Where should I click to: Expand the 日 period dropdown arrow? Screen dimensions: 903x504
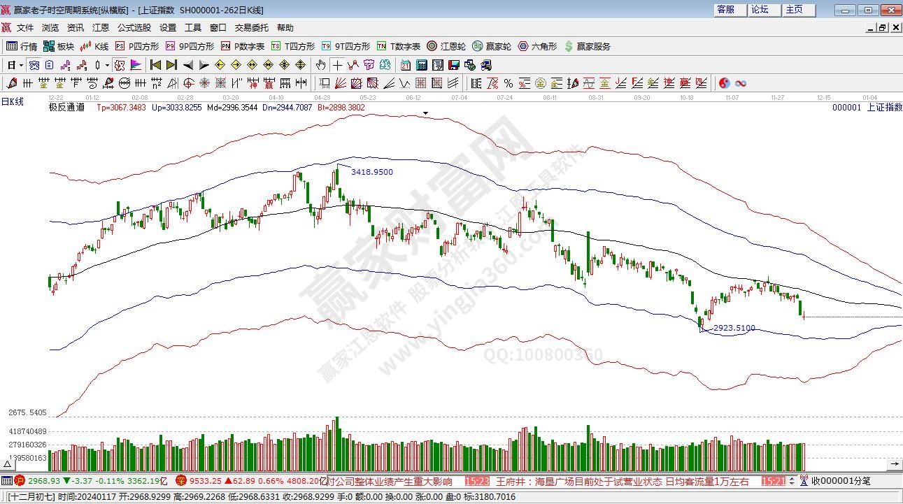click(22, 65)
